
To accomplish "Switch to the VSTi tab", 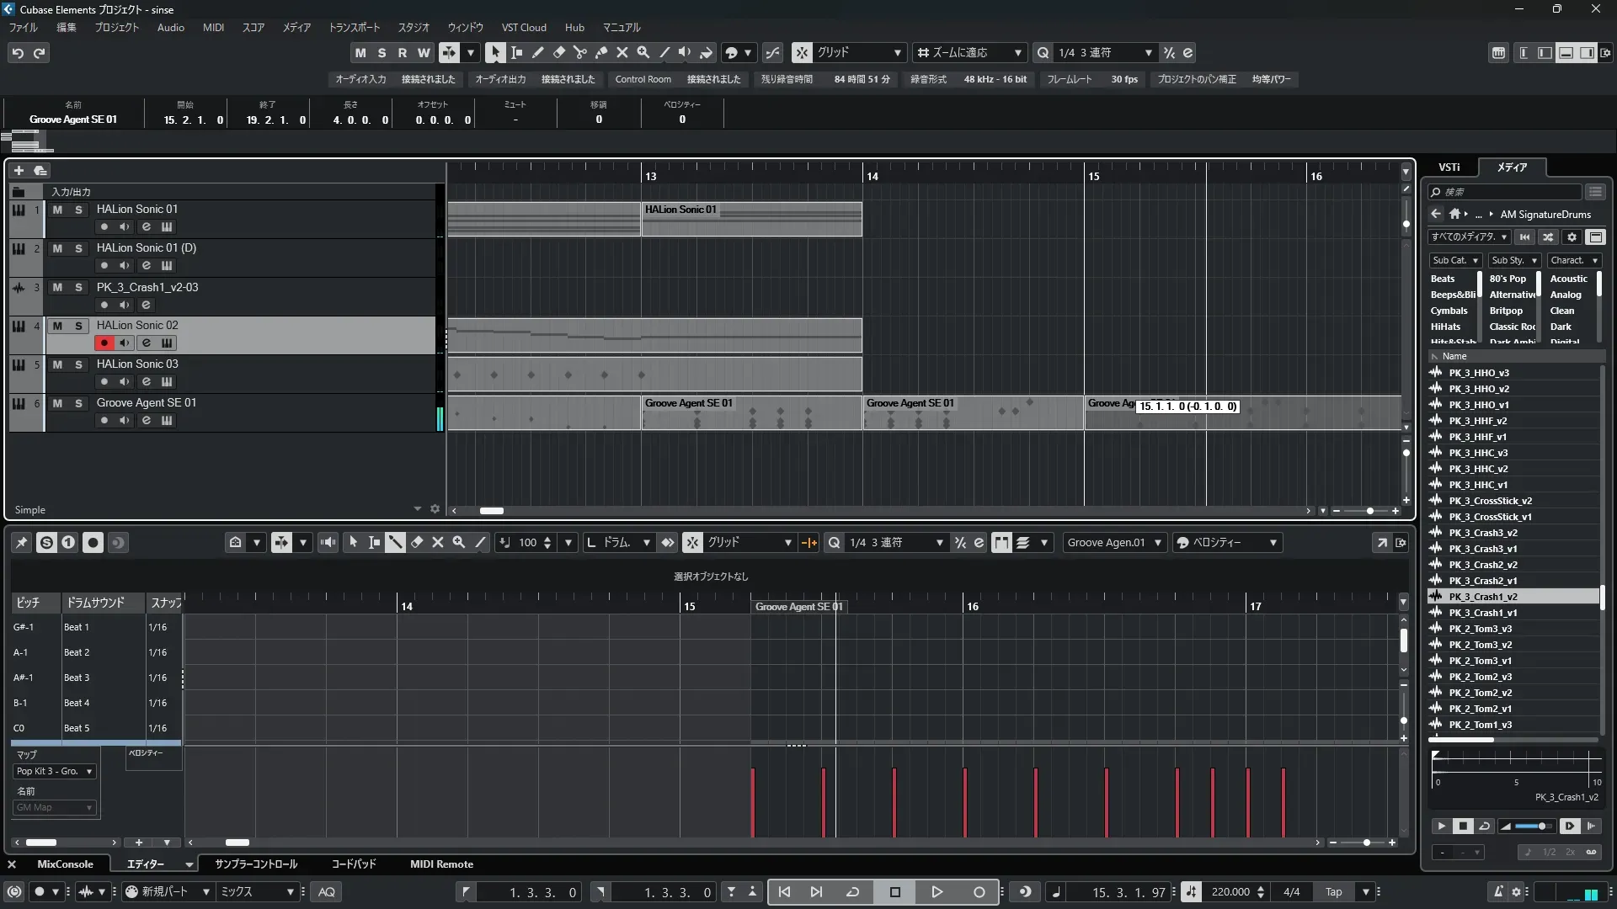I will coord(1449,167).
